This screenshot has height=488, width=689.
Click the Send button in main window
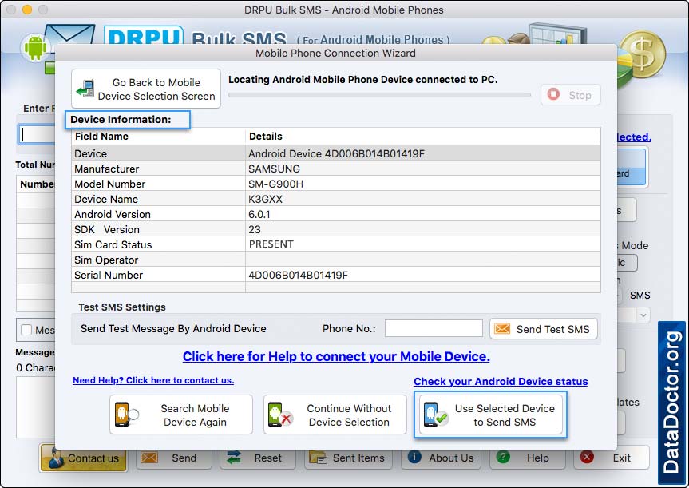point(174,458)
